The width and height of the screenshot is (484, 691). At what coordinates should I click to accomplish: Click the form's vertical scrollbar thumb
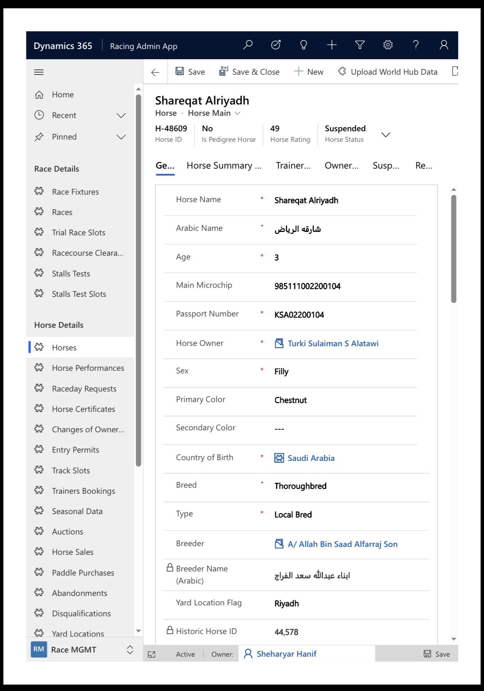(x=454, y=249)
